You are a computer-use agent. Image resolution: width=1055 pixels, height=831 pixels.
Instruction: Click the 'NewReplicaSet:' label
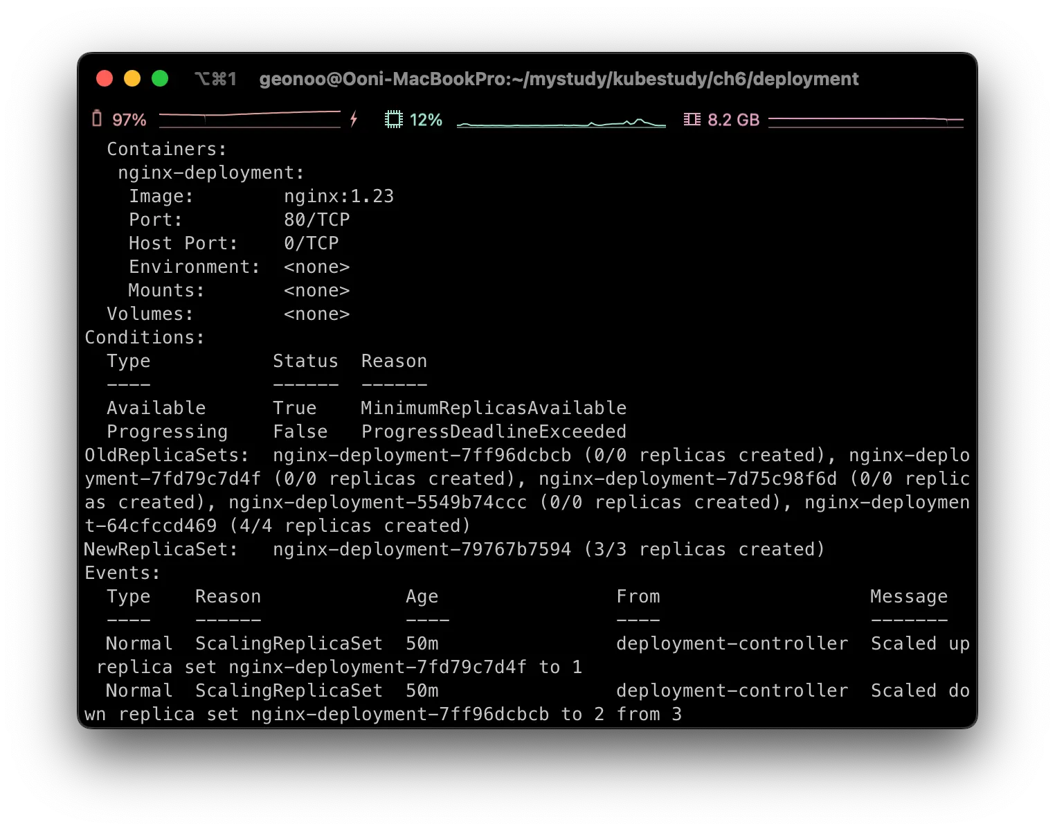click(x=161, y=549)
